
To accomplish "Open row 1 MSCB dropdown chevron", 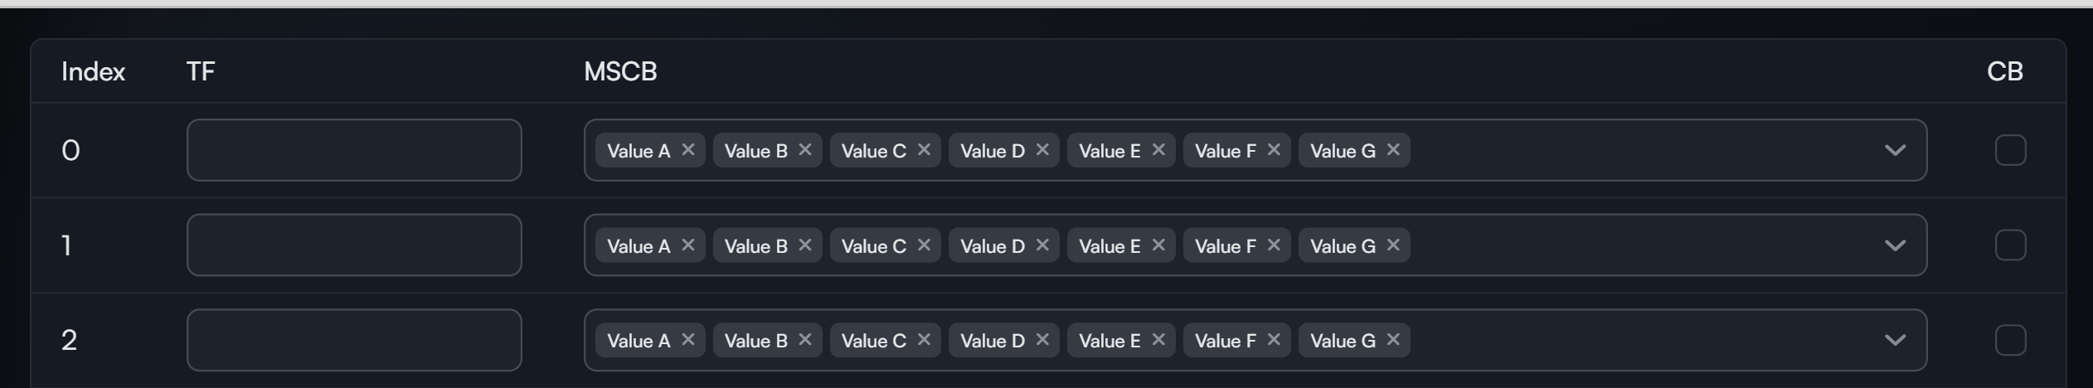I will tap(1895, 245).
